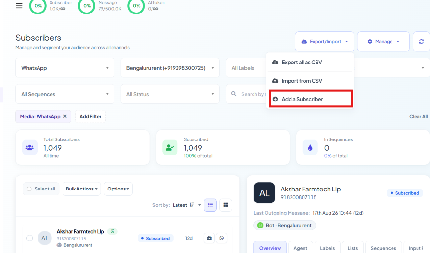Expand the Bulk Actions dropdown

tap(81, 189)
